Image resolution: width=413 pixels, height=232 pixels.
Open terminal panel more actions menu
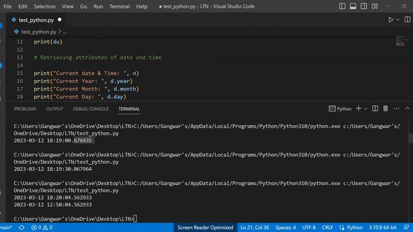click(x=396, y=108)
